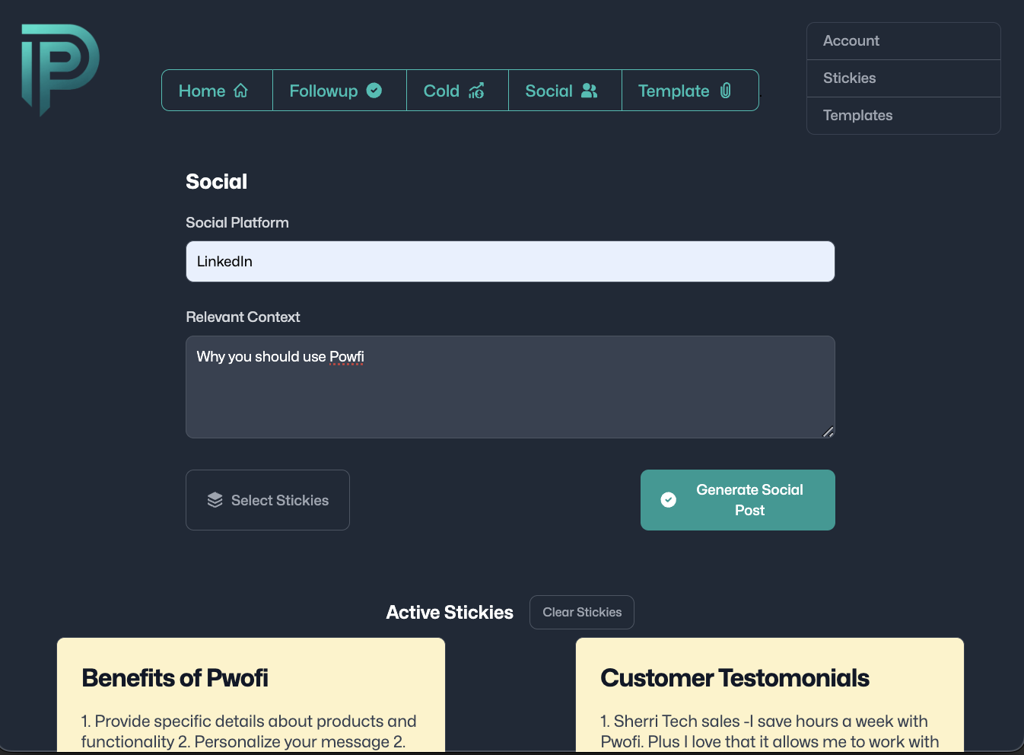Image resolution: width=1024 pixels, height=755 pixels.
Task: Click inside the Relevant Context text area
Action: (510, 396)
